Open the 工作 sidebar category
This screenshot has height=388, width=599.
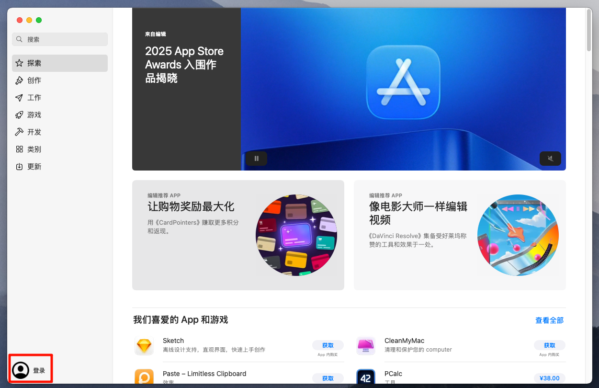[60, 98]
